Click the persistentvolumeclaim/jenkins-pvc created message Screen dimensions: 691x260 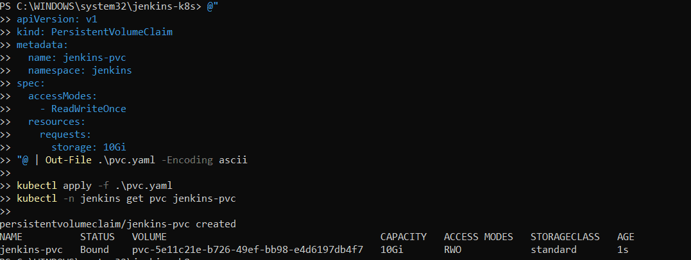(118, 224)
